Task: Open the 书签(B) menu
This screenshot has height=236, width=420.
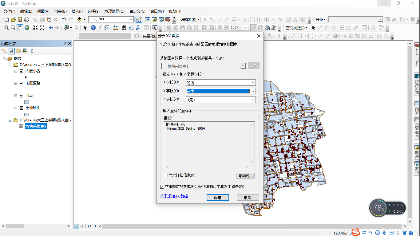Action: [x=60, y=11]
